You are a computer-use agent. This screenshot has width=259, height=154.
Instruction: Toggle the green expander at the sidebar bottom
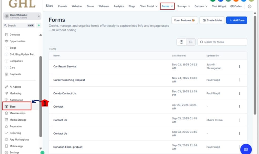click(x=42, y=152)
